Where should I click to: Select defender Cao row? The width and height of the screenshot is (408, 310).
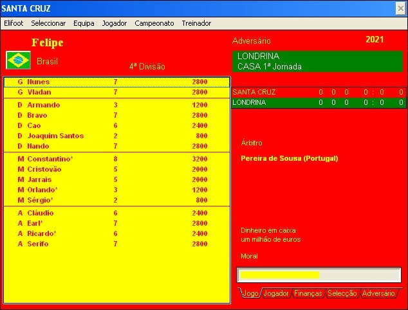(x=116, y=125)
